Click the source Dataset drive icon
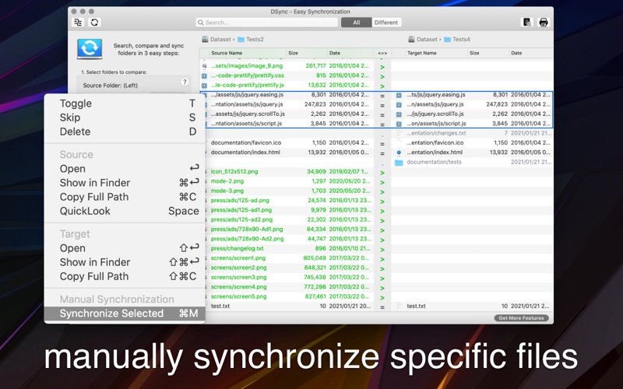 [x=205, y=40]
